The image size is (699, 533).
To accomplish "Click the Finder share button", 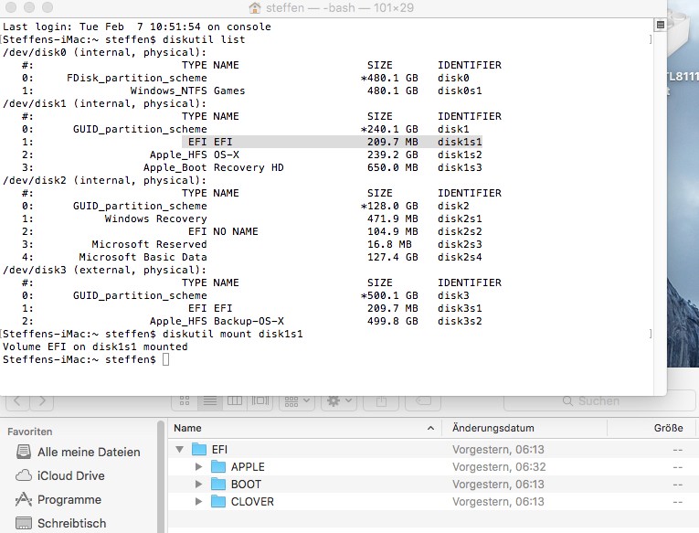I will pos(381,401).
